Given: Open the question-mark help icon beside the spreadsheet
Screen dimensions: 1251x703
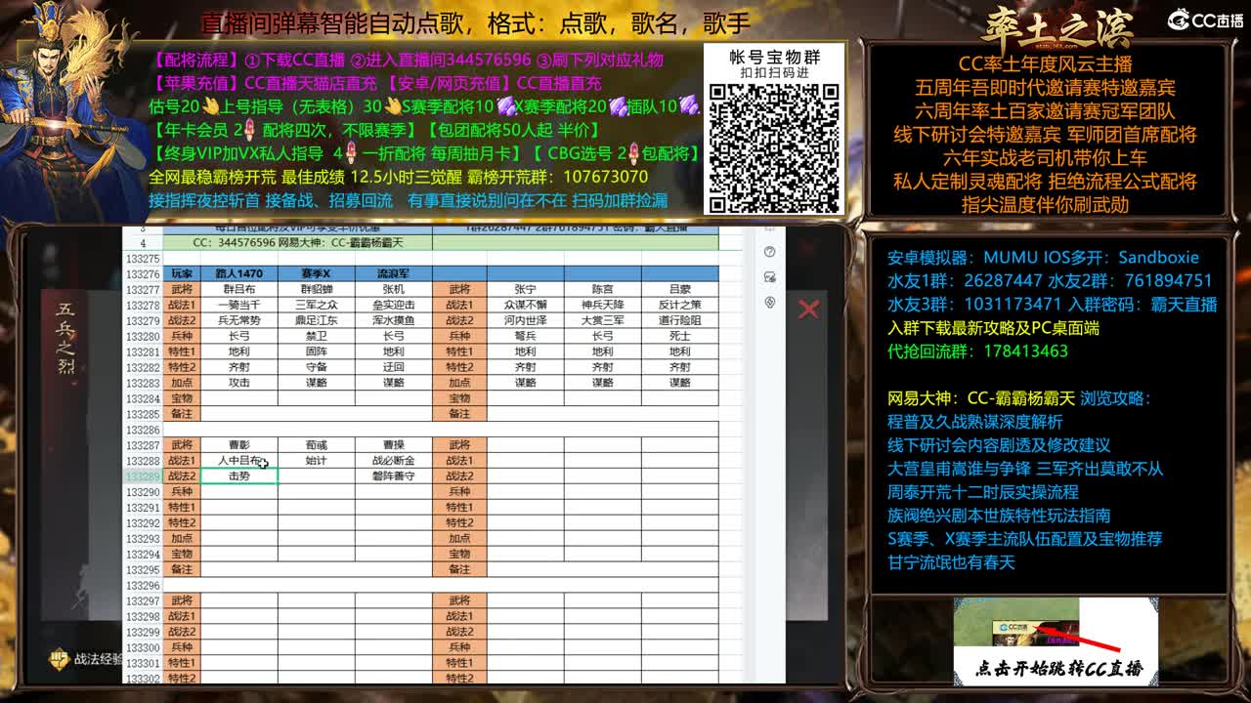Looking at the screenshot, I should [x=769, y=252].
